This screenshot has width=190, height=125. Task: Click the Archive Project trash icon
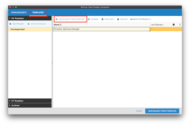coord(28,24)
